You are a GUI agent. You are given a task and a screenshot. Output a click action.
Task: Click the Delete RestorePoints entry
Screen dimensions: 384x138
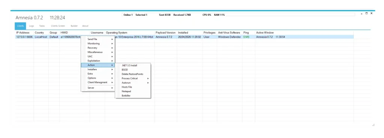point(133,74)
